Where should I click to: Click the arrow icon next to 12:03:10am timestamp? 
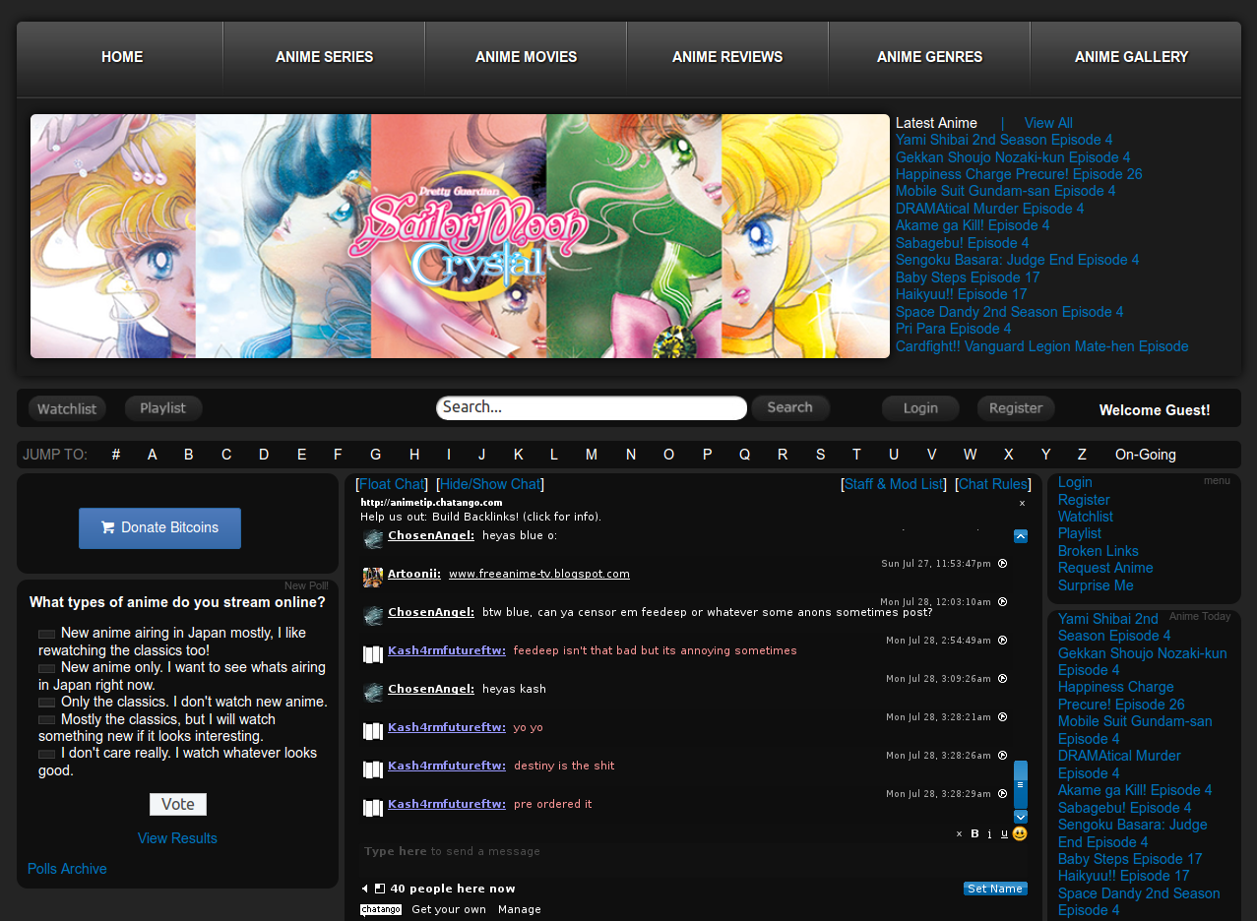(x=1003, y=601)
